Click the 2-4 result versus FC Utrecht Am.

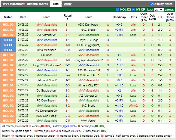(68, 75)
